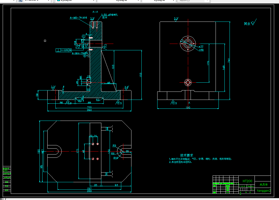Screen dimensions: 279x200
Task: Open the Standard text style dropdown
Action: pos(37,1)
